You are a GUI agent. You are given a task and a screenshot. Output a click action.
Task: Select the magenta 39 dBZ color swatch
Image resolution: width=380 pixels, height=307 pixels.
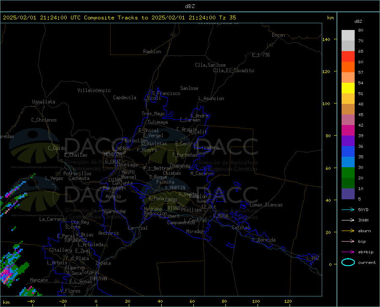tap(348, 130)
